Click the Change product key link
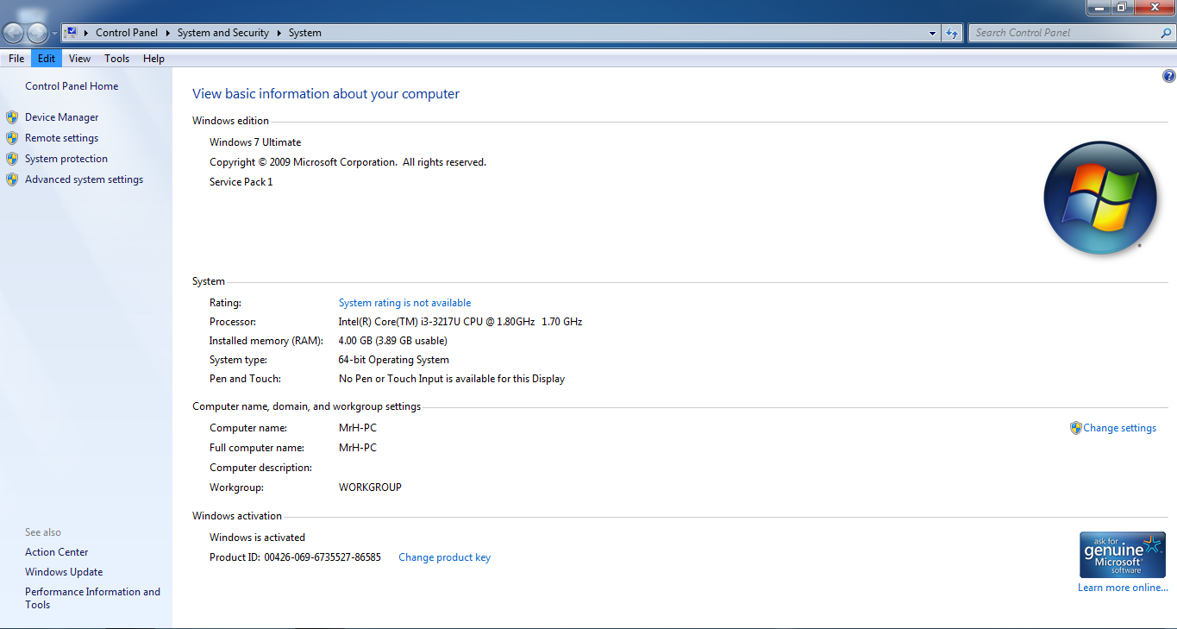The width and height of the screenshot is (1177, 629). (444, 557)
